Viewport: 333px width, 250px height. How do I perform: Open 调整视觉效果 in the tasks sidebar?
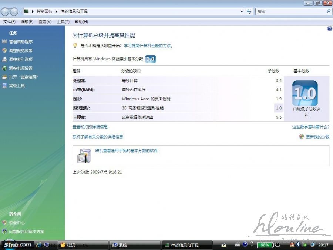21,50
